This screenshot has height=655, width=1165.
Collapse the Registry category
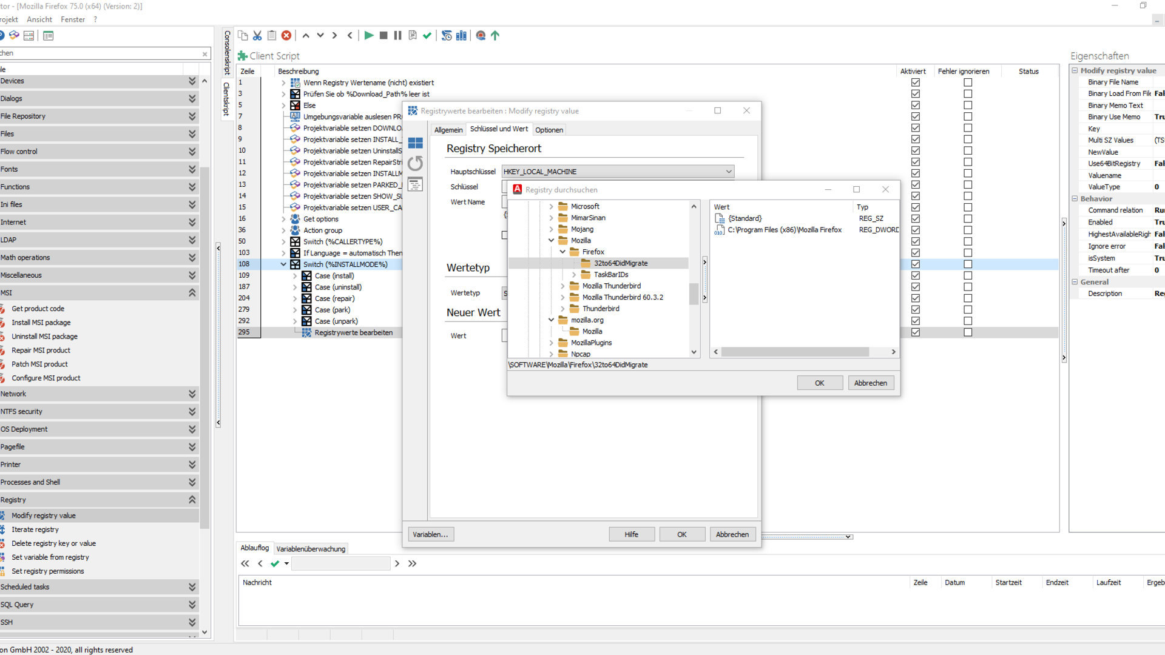click(192, 500)
